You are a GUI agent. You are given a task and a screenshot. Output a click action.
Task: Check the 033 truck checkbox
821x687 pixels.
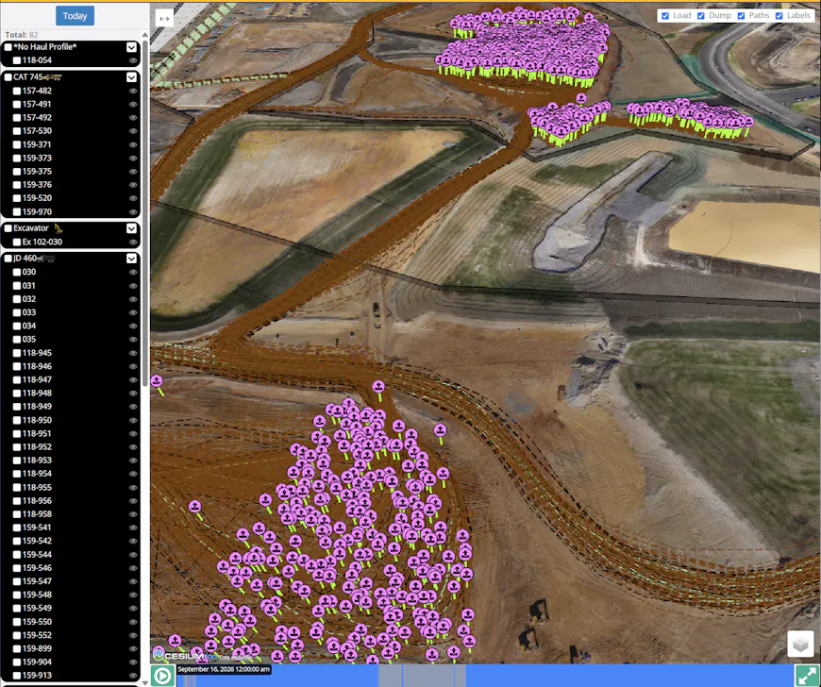(17, 312)
